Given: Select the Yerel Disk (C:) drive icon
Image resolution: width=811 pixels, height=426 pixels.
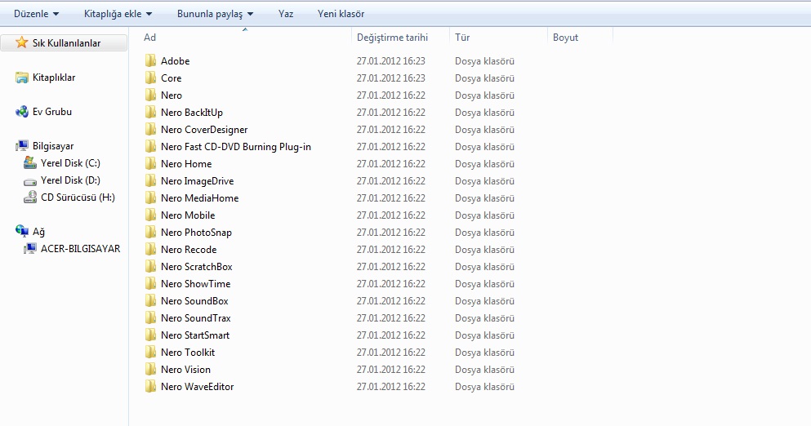Looking at the screenshot, I should pyautogui.click(x=30, y=163).
